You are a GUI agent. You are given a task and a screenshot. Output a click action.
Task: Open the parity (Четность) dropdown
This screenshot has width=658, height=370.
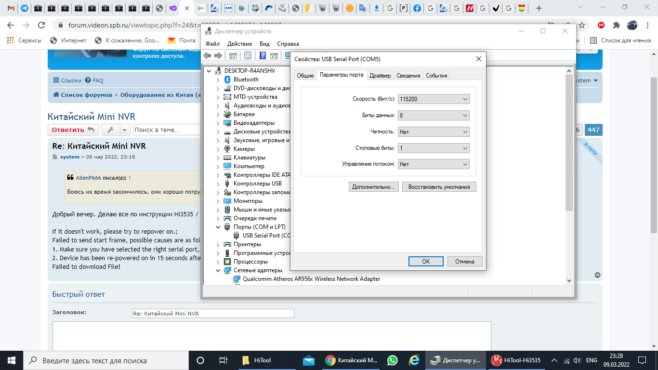pyautogui.click(x=434, y=132)
